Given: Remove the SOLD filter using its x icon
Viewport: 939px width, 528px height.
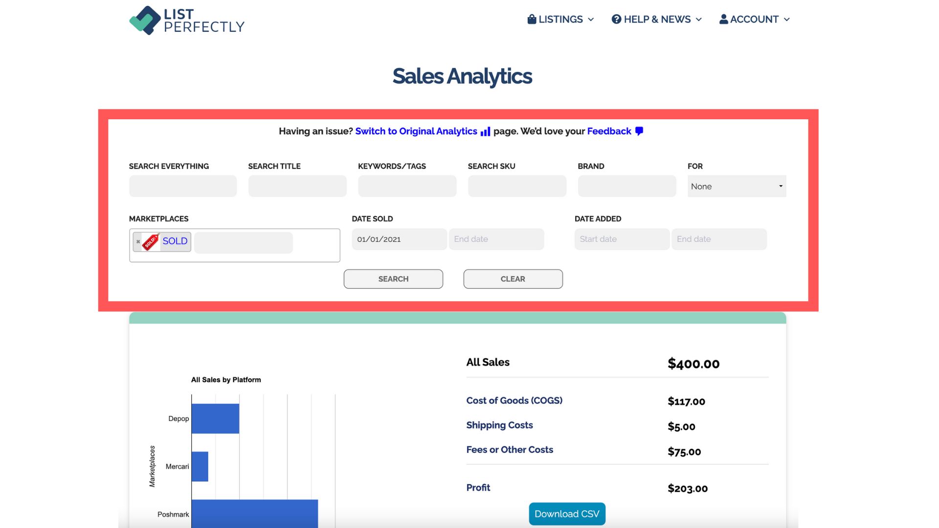Looking at the screenshot, I should pyautogui.click(x=138, y=241).
